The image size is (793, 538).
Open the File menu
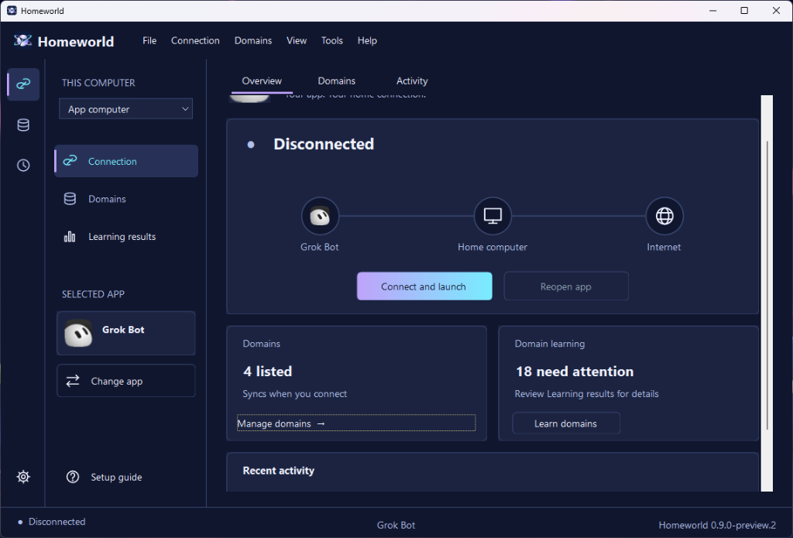(x=149, y=40)
